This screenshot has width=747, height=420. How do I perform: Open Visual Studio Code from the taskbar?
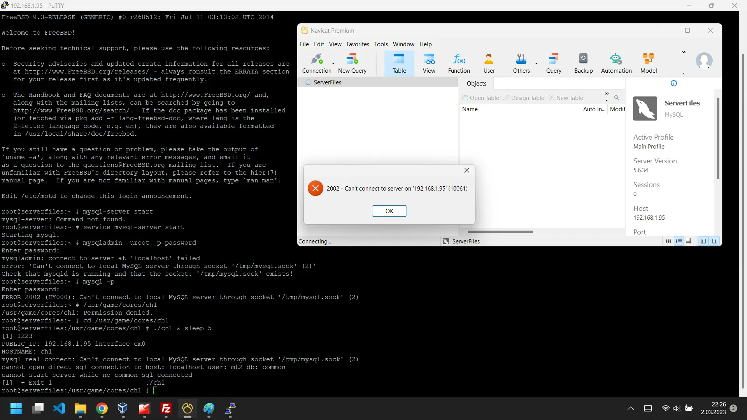coord(59,408)
